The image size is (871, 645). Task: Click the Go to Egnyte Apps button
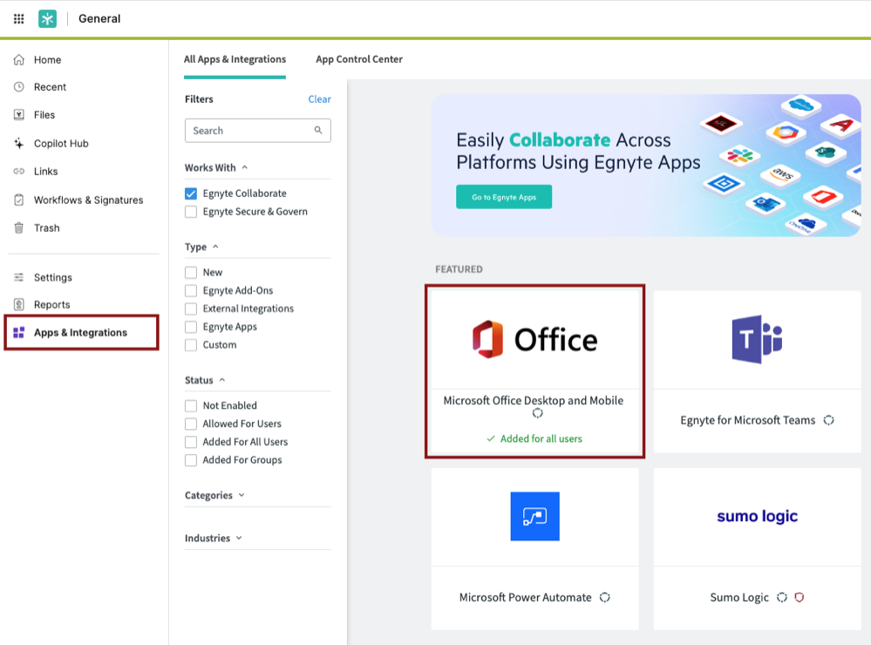[504, 197]
